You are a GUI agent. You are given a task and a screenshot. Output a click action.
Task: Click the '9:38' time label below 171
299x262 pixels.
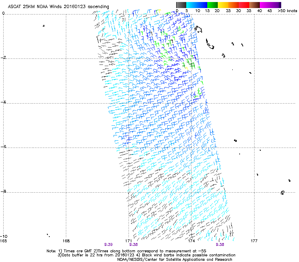[133, 245]
